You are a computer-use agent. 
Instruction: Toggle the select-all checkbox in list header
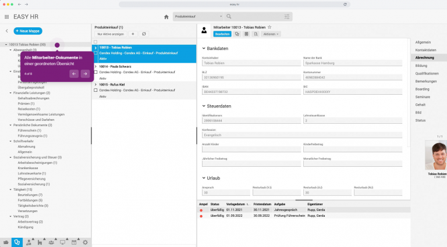click(95, 42)
